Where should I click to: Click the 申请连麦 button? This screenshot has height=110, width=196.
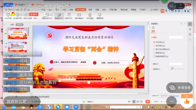[179, 88]
